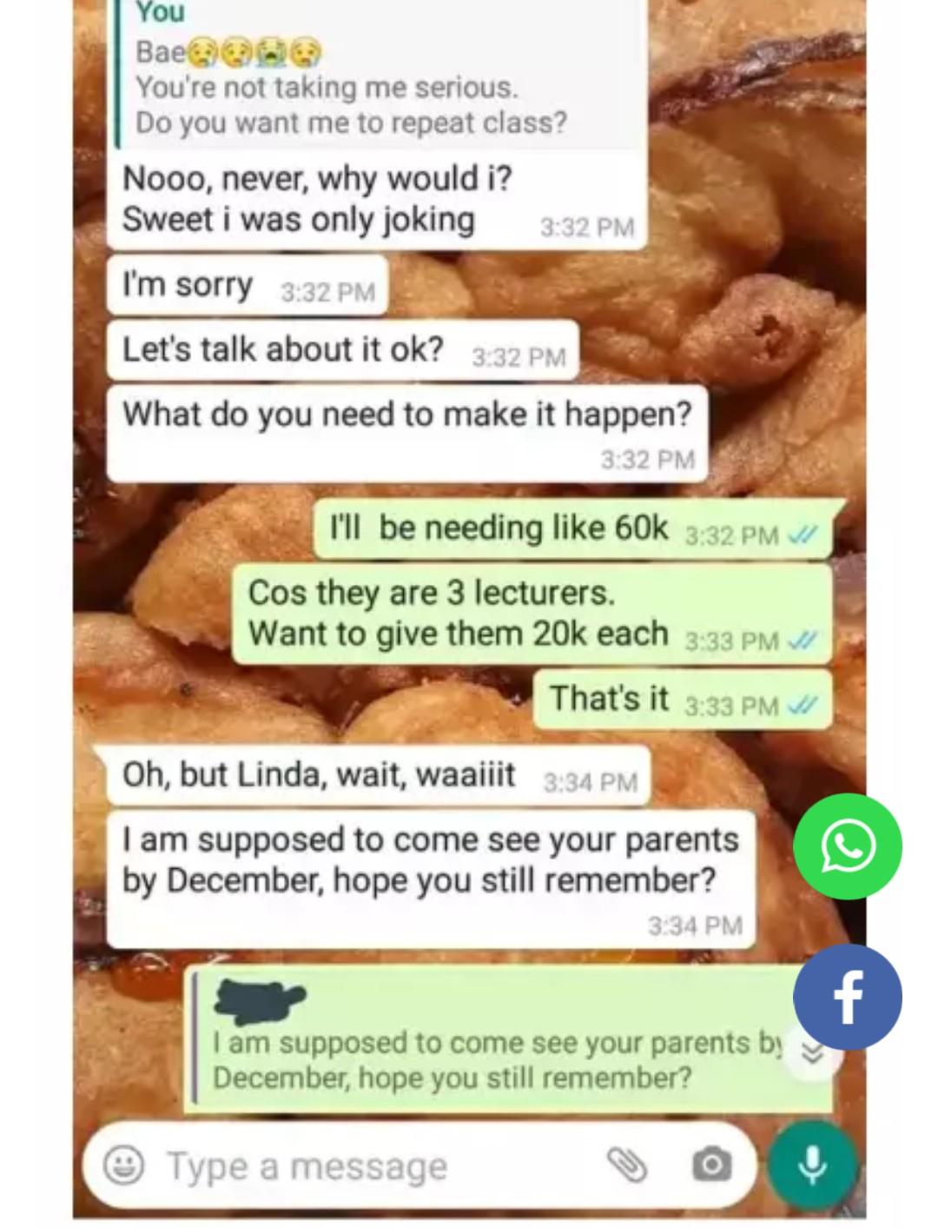
Task: Tap the paperclip attachment icon
Action: click(x=628, y=1165)
